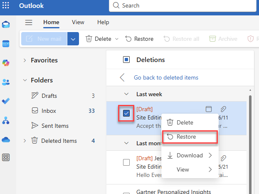The image size is (259, 194).
Task: Open People from the left rail
Action: (6, 82)
